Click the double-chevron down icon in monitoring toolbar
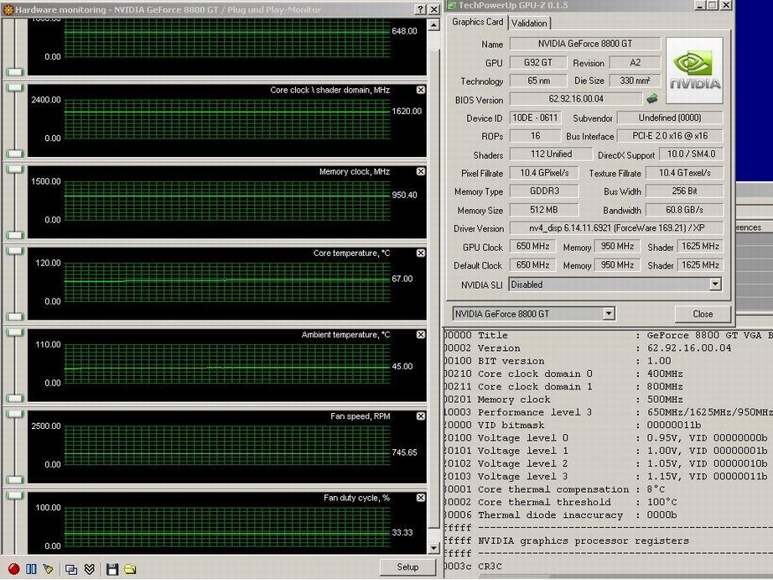 pyautogui.click(x=89, y=569)
